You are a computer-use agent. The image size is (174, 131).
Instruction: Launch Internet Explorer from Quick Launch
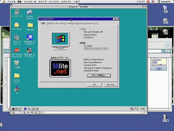pyautogui.click(x=25, y=109)
